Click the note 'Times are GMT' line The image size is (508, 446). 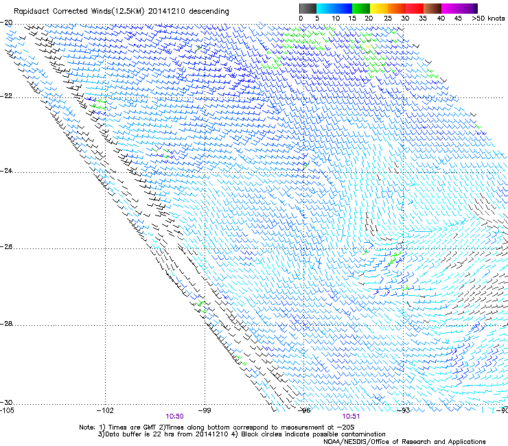216,427
